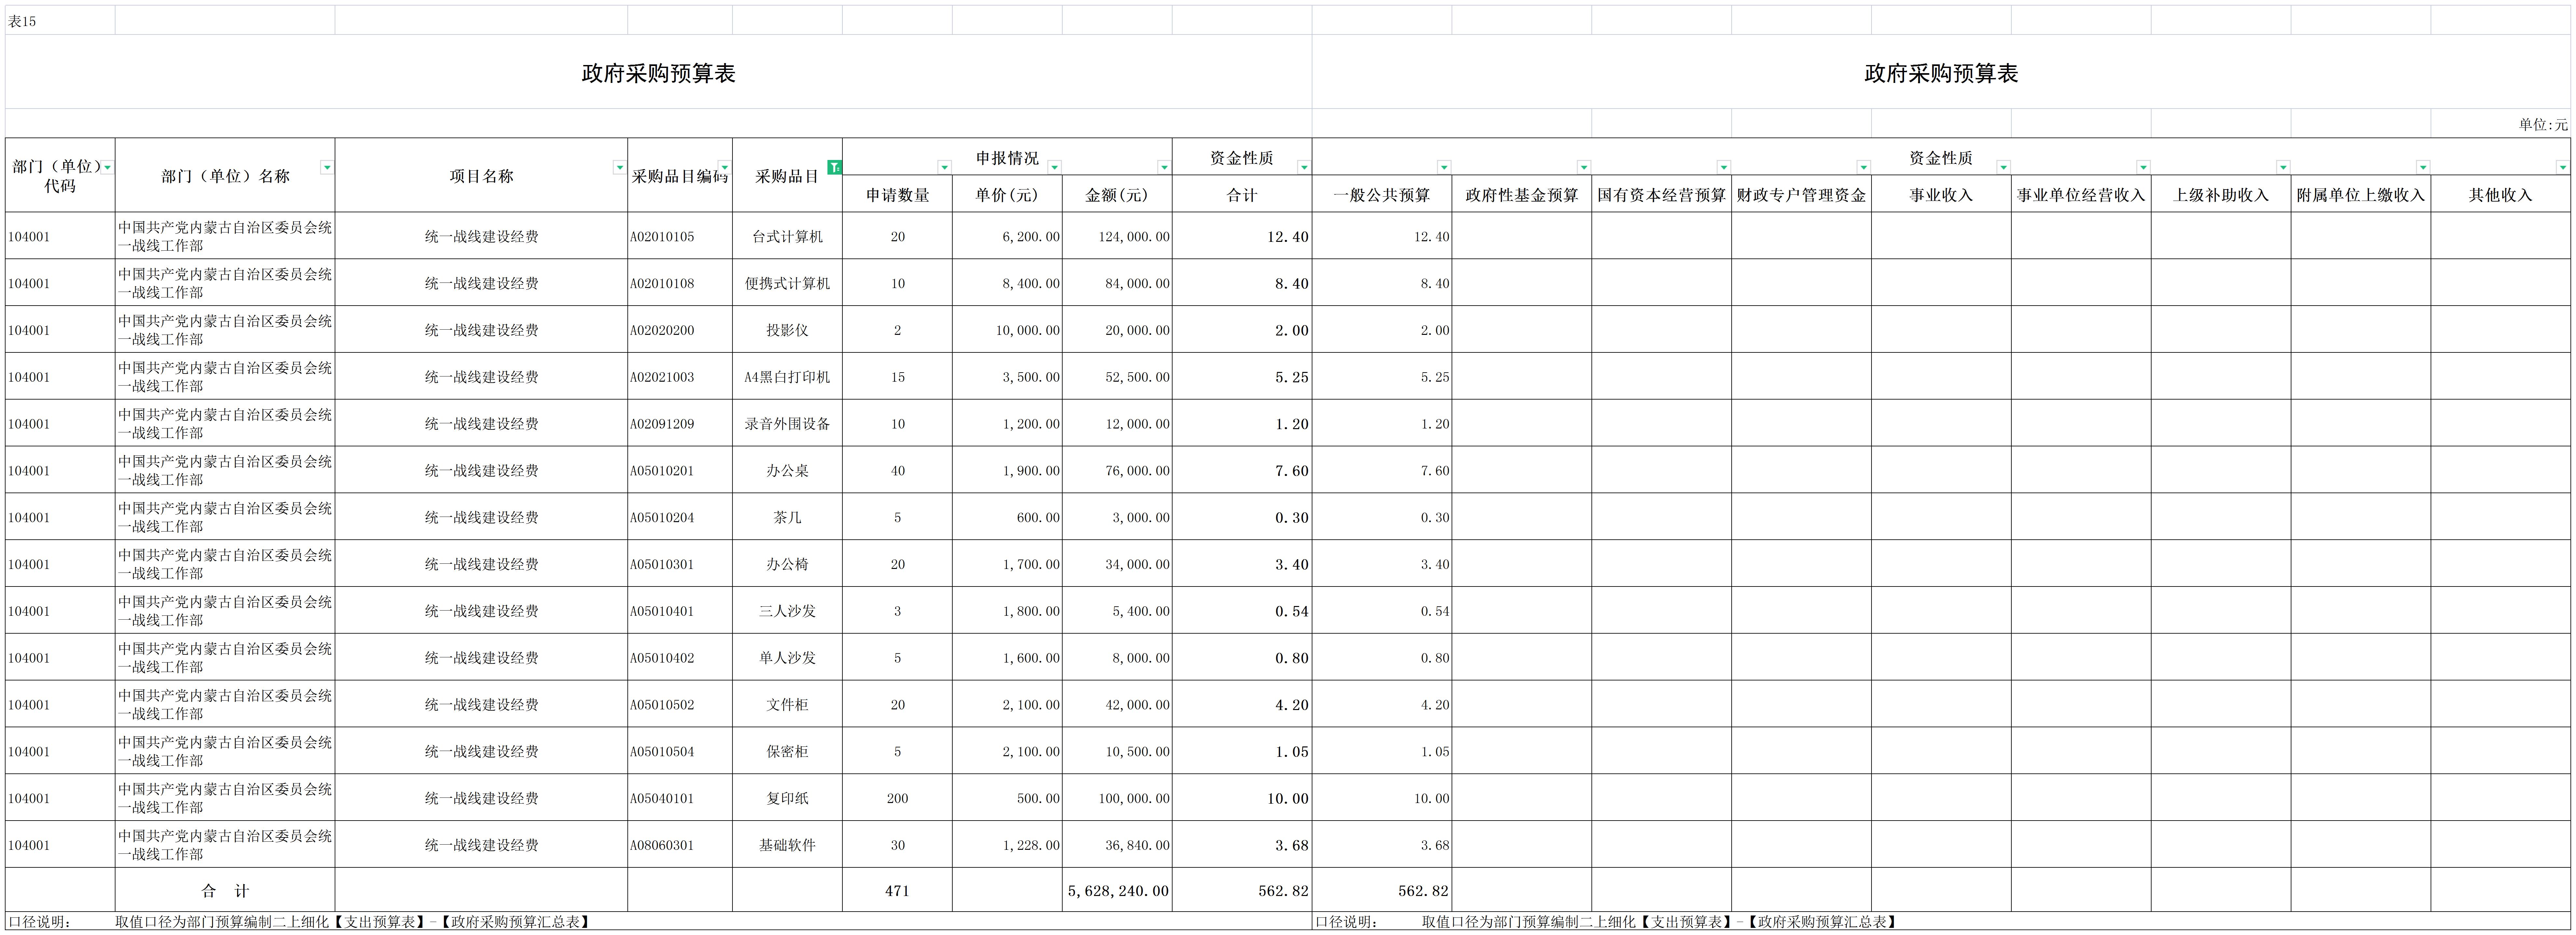Select code cell A05010504
Viewport: 2576px width, 935px height.
click(680, 751)
